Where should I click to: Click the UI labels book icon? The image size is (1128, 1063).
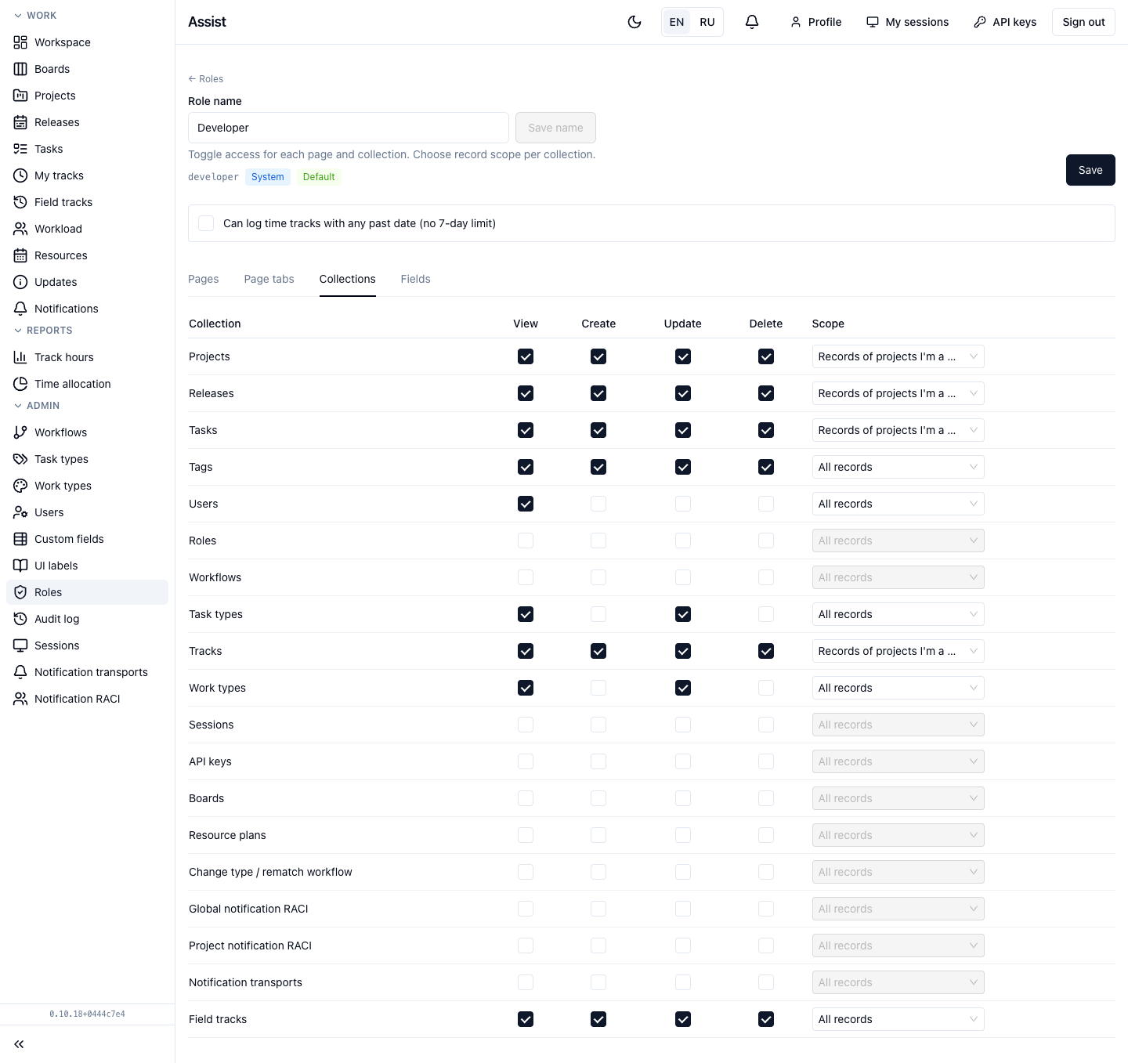(20, 566)
